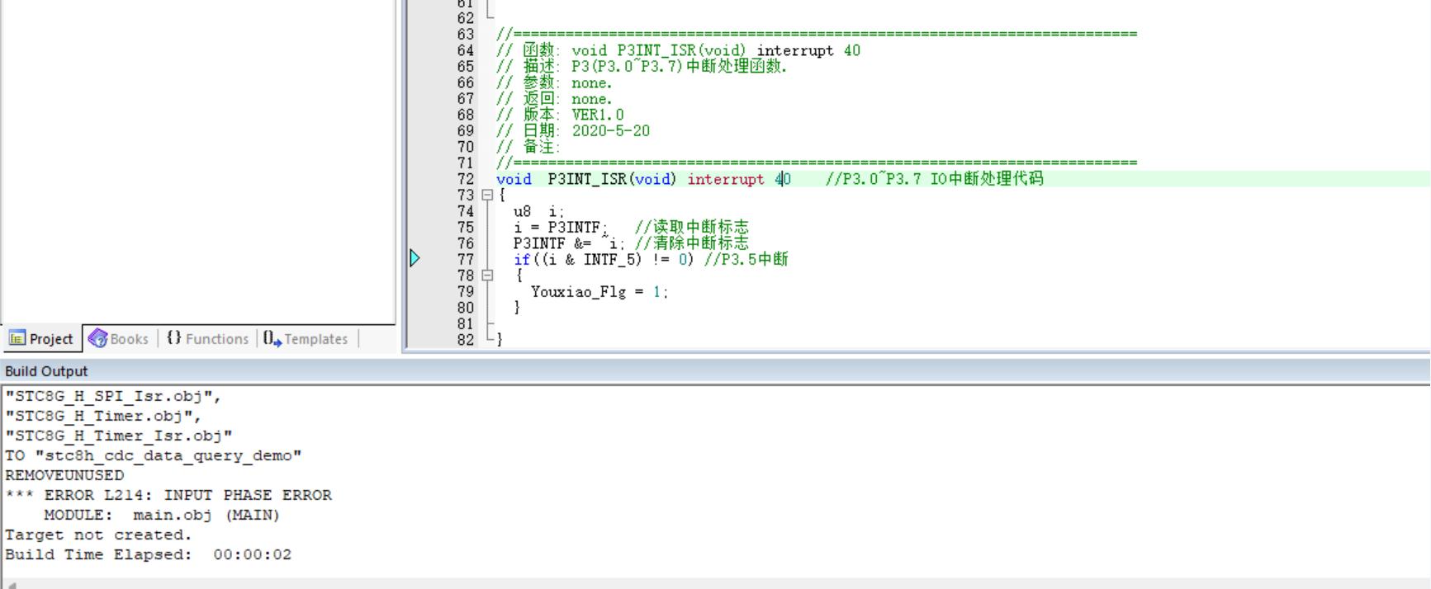Click the Functions braces icon

pos(173,338)
